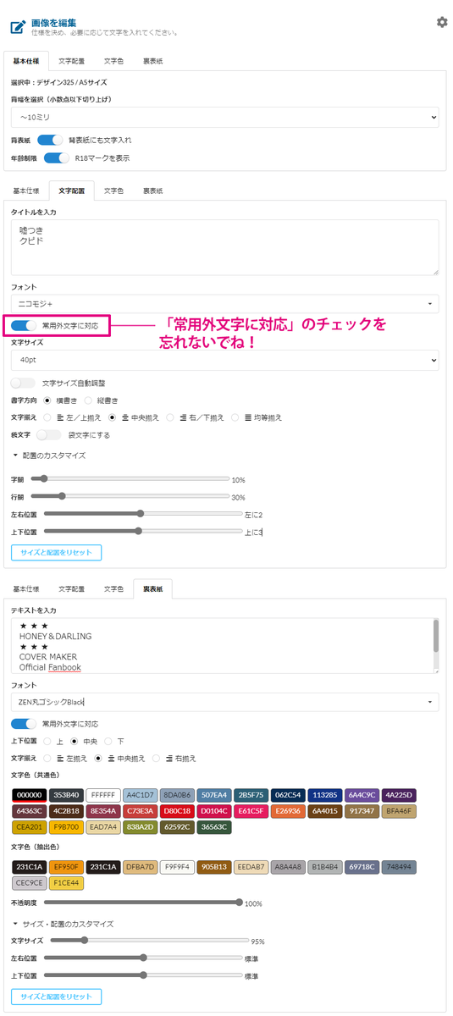
Task: Open the 裏表紙 tab in the middle panel
Action: [x=153, y=190]
